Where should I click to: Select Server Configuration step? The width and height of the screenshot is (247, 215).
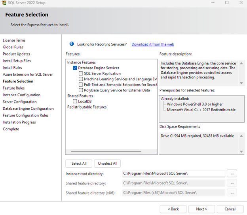(x=19, y=102)
